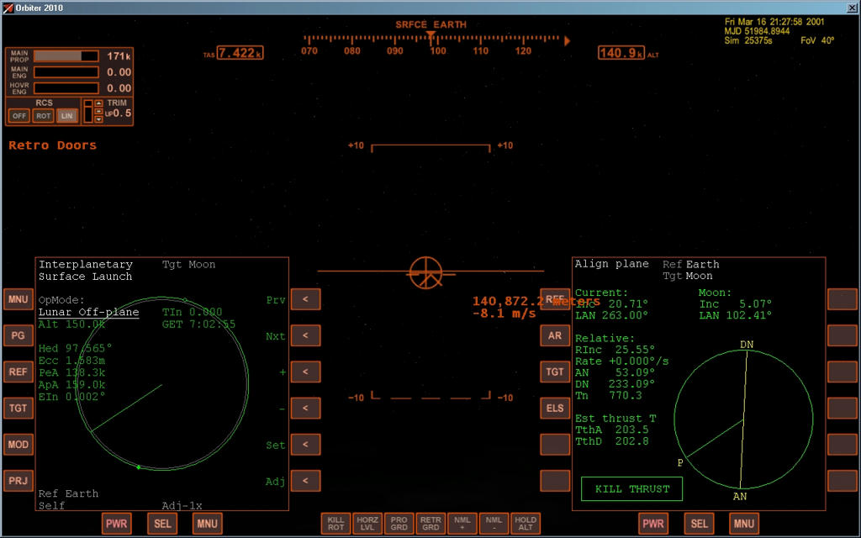Click the ALT 140.9k altitude readout
The height and width of the screenshot is (538, 861).
(621, 53)
